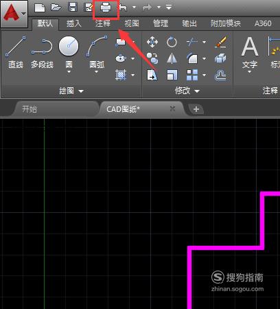Expand the hatch tool dropdown arrow

point(133,75)
